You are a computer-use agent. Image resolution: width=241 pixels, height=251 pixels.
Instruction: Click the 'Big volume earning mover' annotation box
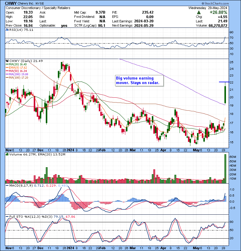click(139, 80)
